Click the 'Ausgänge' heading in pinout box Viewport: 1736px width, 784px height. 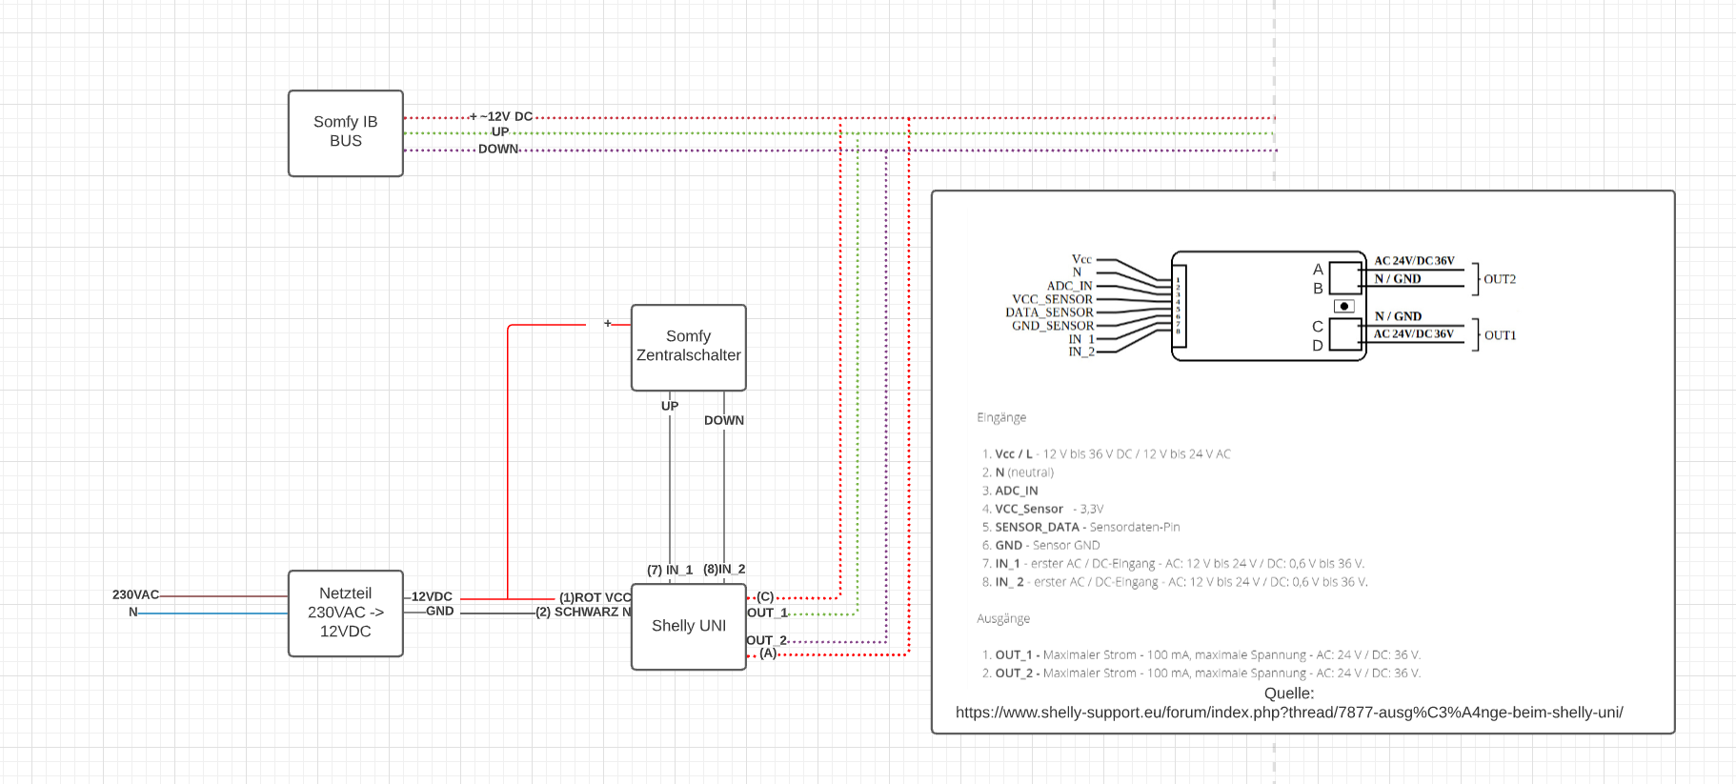coord(1003,618)
